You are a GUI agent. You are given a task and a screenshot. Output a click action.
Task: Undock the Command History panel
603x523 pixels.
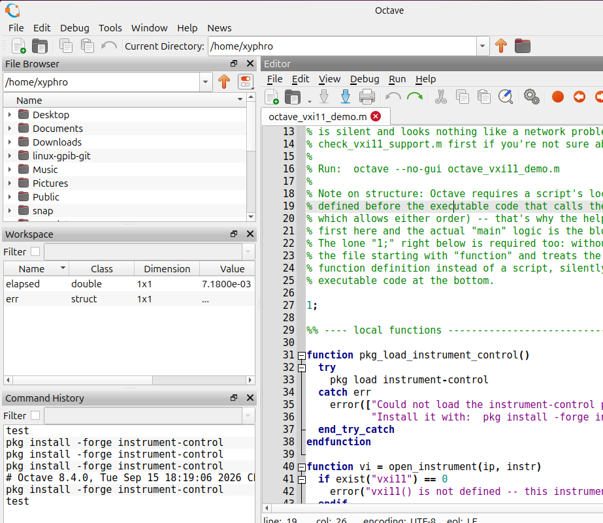point(234,398)
